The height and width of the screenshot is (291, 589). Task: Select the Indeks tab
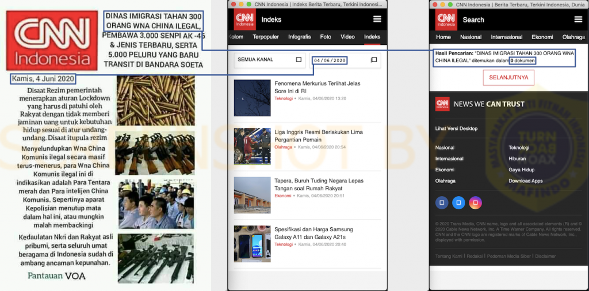pos(372,37)
